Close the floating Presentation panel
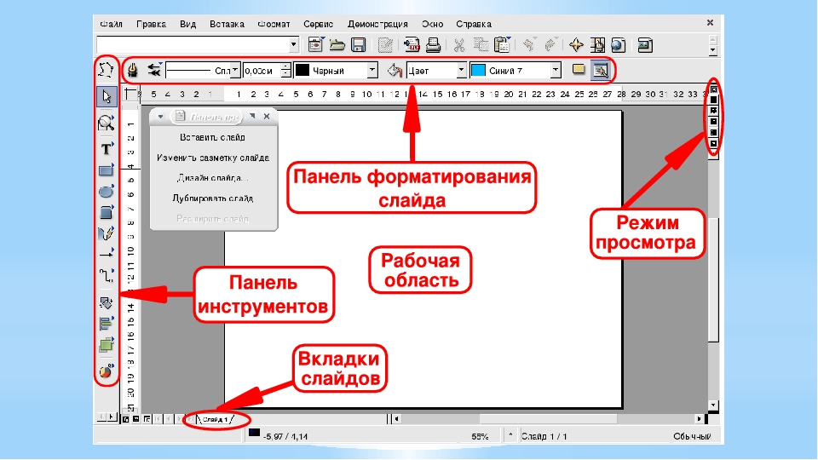This screenshot has height=460, width=818. pyautogui.click(x=267, y=117)
